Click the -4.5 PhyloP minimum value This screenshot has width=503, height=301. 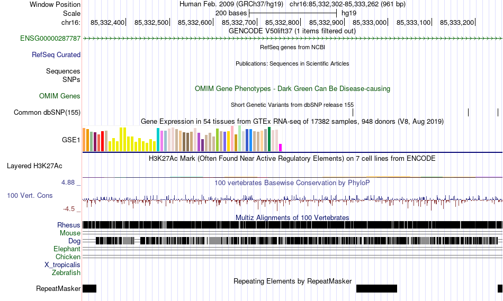click(69, 209)
